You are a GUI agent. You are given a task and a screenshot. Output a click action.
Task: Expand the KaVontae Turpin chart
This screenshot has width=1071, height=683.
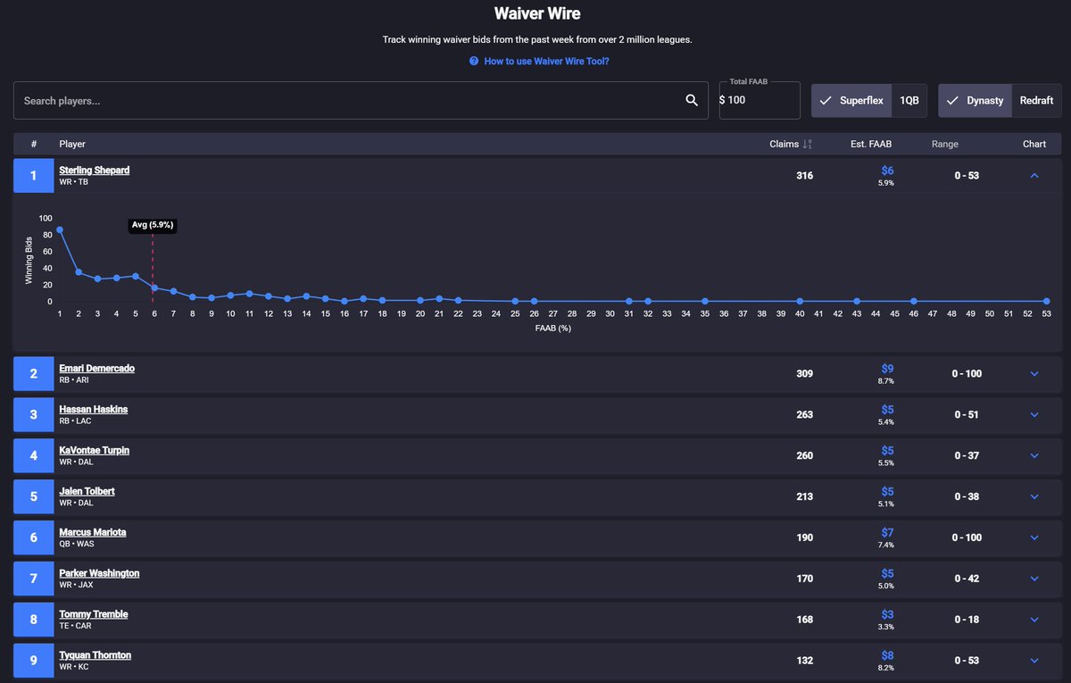pyautogui.click(x=1034, y=456)
